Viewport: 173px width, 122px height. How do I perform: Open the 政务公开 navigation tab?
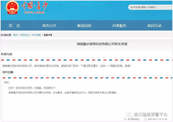click(x=49, y=26)
